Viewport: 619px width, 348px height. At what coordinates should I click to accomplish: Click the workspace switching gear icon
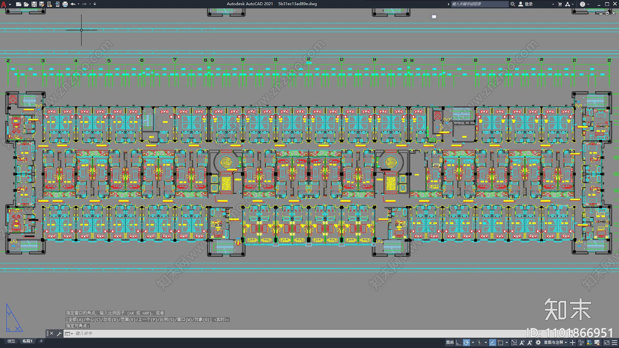pyautogui.click(x=538, y=343)
